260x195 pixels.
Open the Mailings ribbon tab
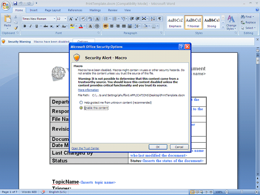tap(95, 10)
